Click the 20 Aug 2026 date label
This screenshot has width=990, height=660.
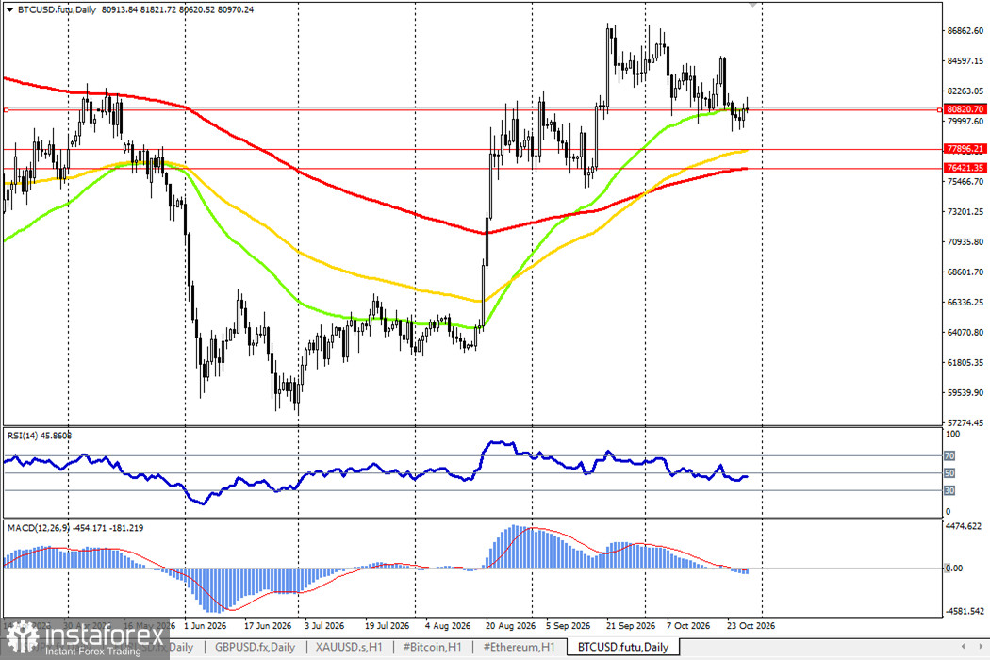pos(510,626)
